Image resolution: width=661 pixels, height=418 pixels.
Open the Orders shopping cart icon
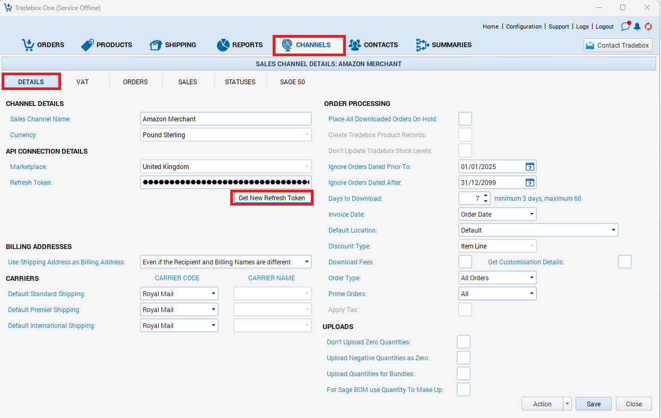[x=28, y=45]
